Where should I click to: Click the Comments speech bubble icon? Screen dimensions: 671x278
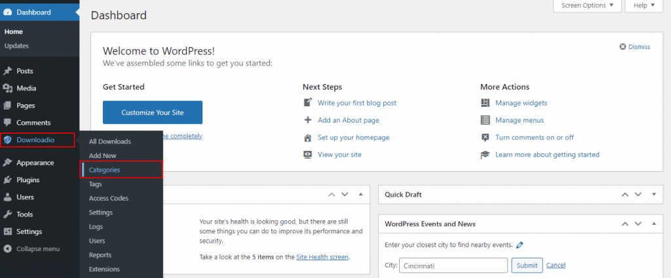pyautogui.click(x=7, y=123)
